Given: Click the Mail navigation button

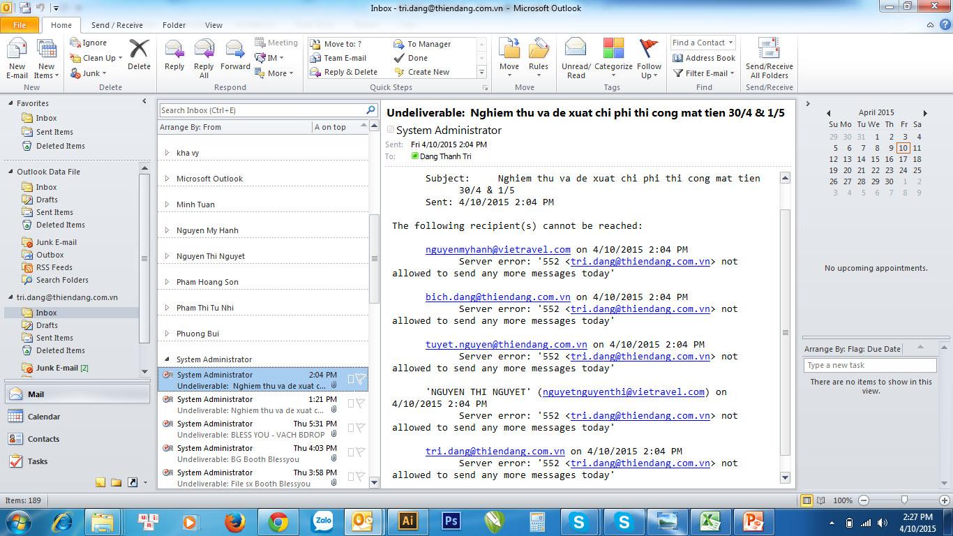Looking at the screenshot, I should [77, 394].
